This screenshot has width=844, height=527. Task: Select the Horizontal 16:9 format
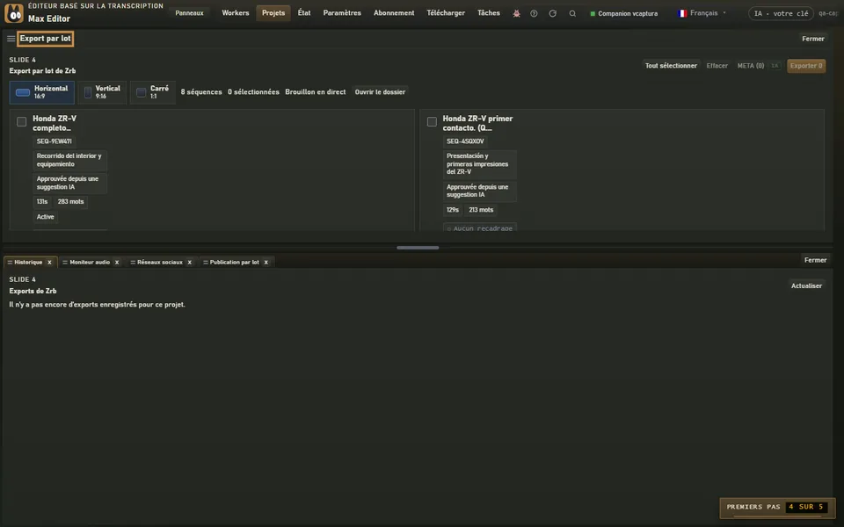(42, 92)
